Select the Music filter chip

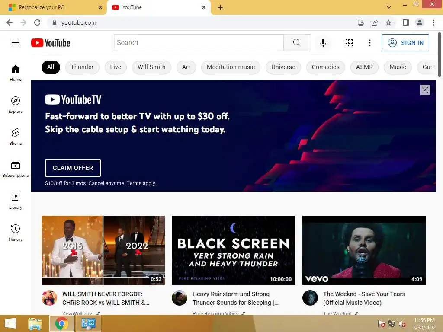click(x=398, y=67)
